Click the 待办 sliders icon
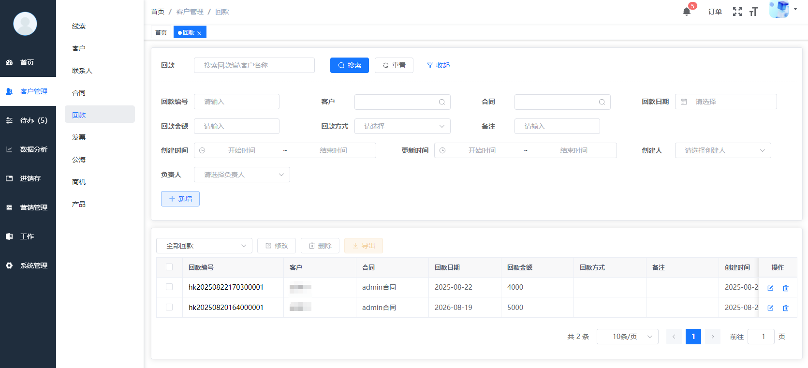 point(9,120)
